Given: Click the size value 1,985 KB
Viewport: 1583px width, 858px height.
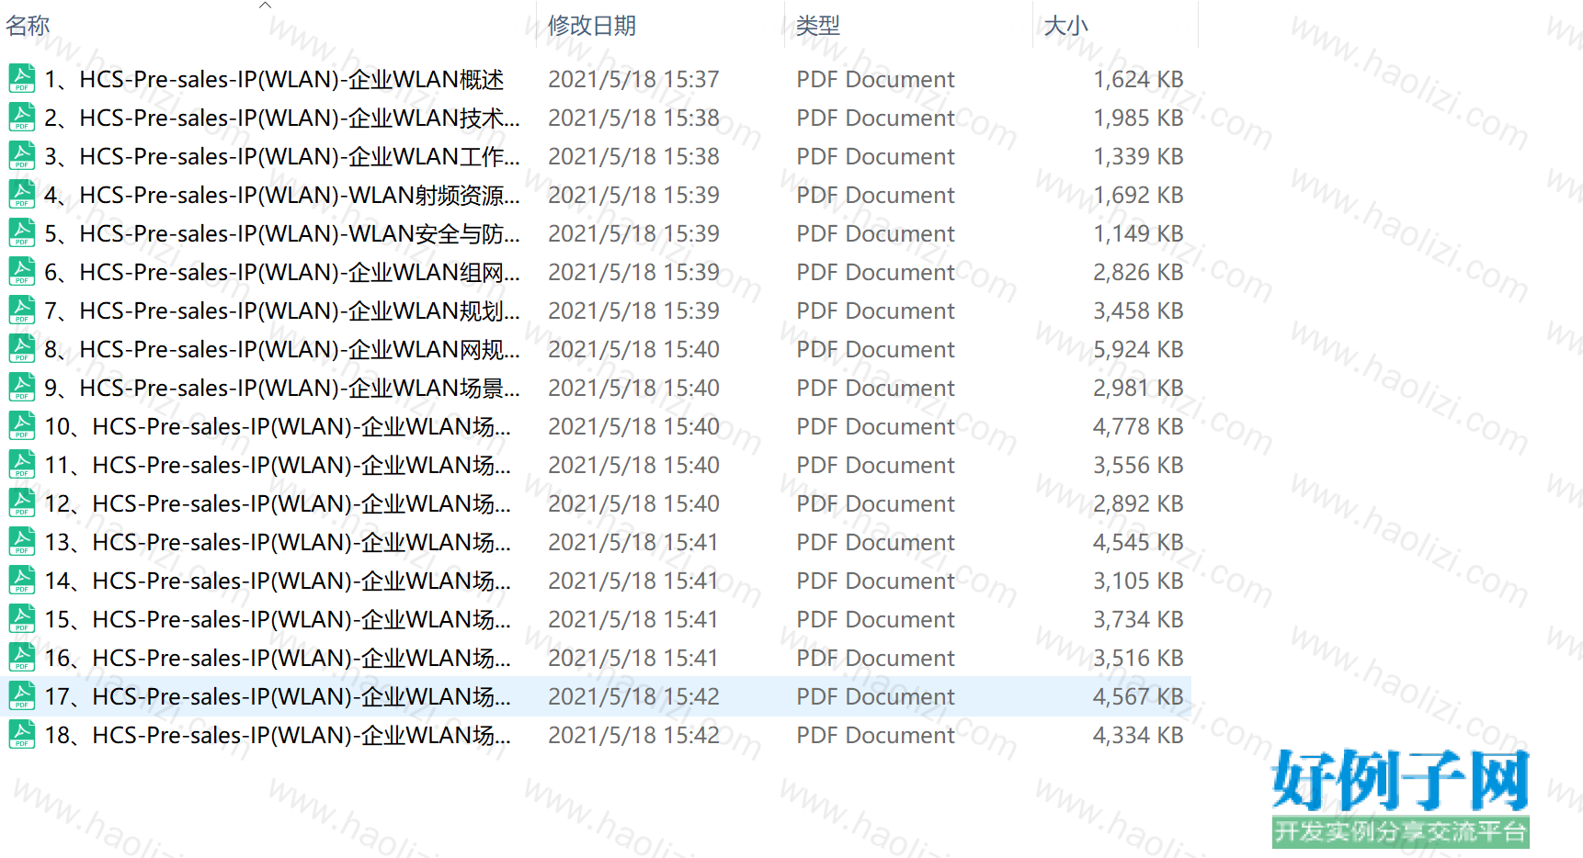Looking at the screenshot, I should [x=1138, y=119].
